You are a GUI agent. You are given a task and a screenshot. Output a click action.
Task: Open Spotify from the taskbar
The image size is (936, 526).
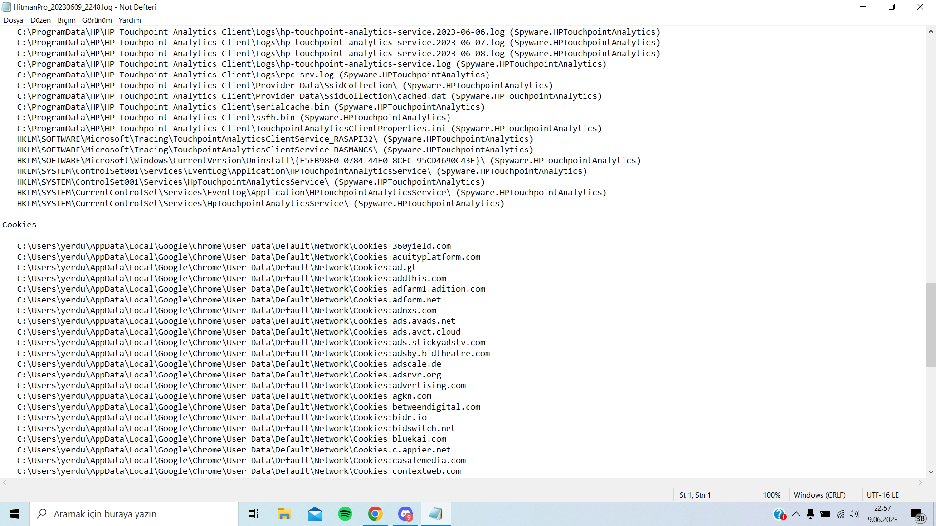[345, 514]
